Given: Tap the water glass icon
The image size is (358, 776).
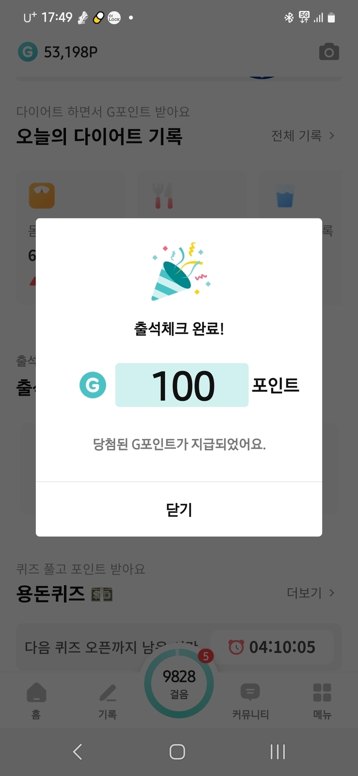Looking at the screenshot, I should coord(285,196).
